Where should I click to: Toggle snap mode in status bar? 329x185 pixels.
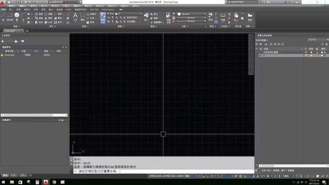(x=196, y=176)
